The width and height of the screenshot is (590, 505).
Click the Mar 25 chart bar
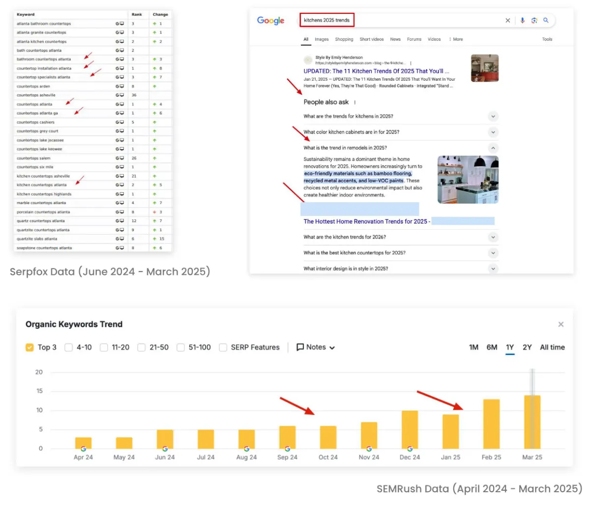point(532,422)
